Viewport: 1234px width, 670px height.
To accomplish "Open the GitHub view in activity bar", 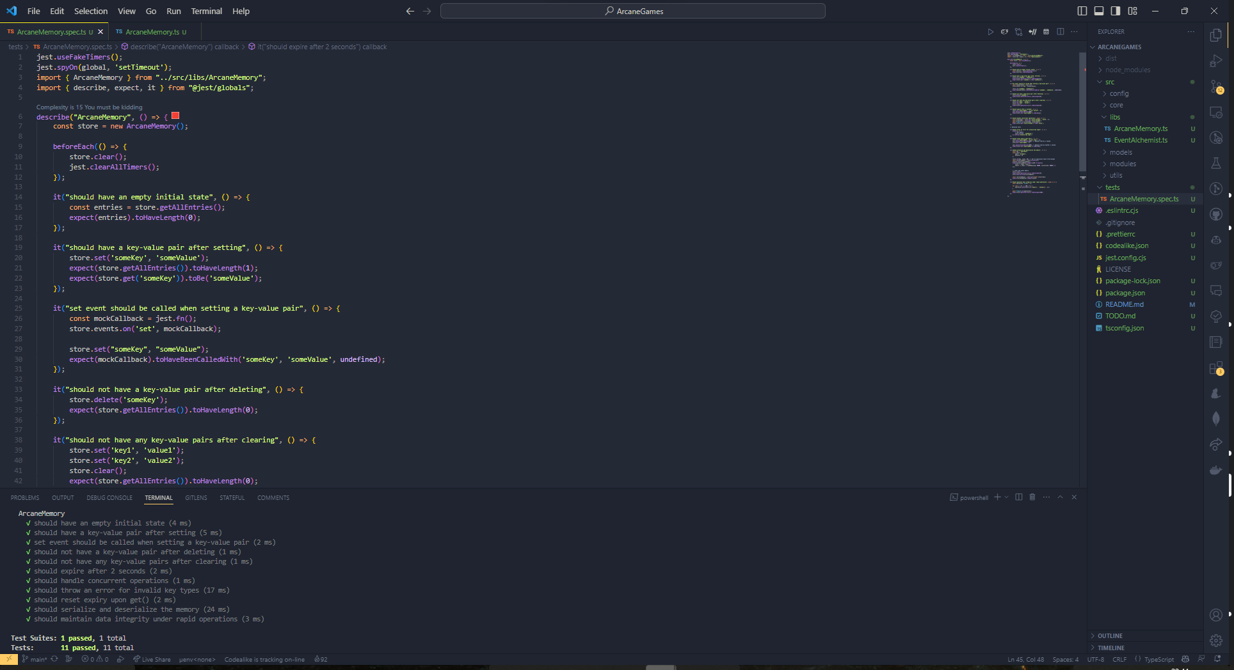I will pos(1216,215).
